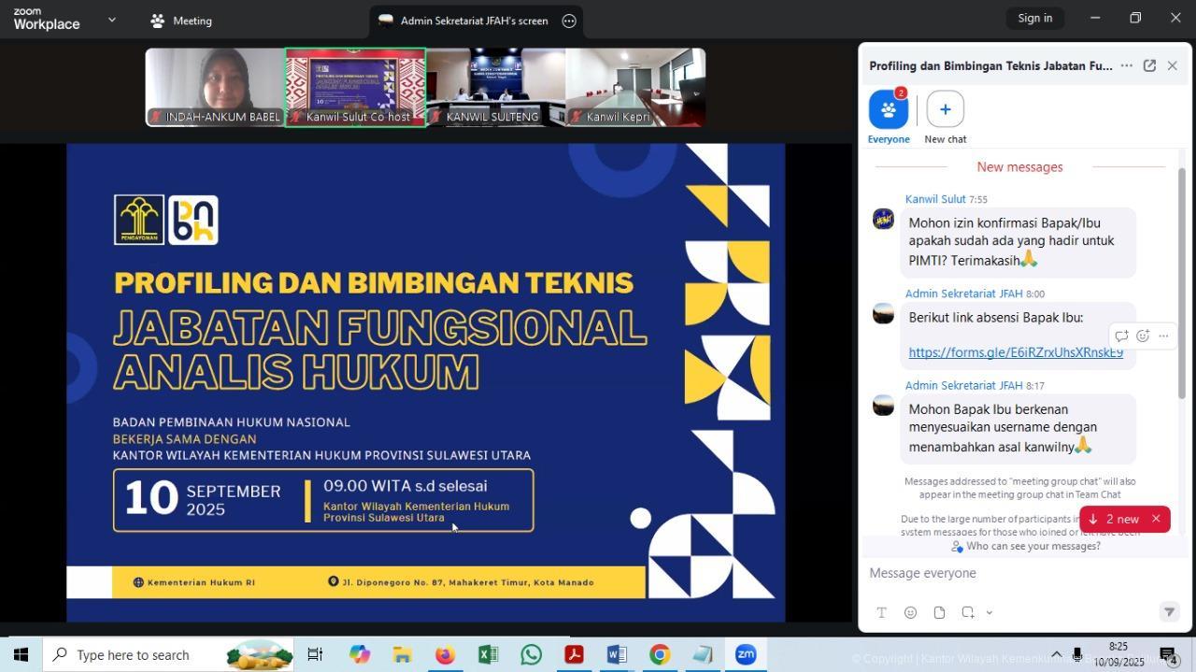
Task: Open more actions on the absensi message
Action: click(x=1163, y=336)
